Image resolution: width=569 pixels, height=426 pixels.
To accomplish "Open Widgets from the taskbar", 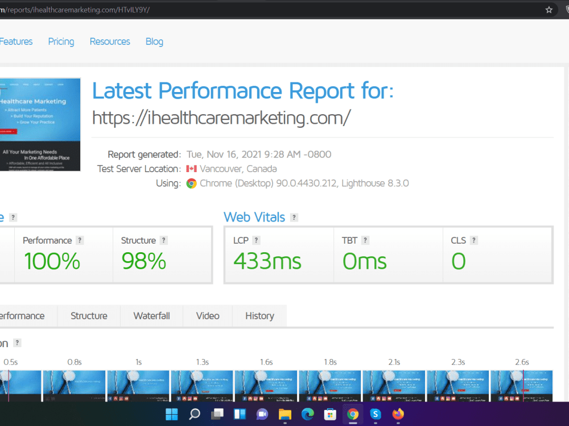I will pos(240,414).
